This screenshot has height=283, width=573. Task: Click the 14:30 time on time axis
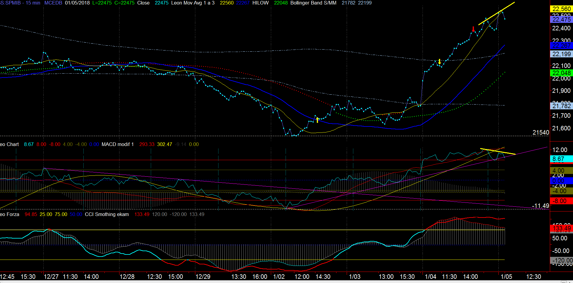[x=323, y=277]
